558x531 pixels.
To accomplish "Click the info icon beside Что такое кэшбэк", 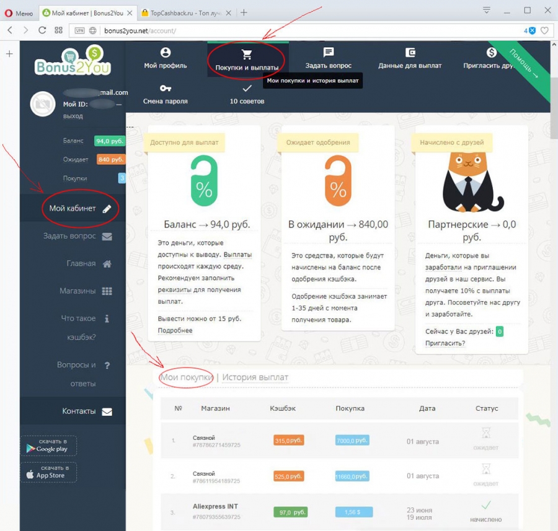I will [107, 318].
